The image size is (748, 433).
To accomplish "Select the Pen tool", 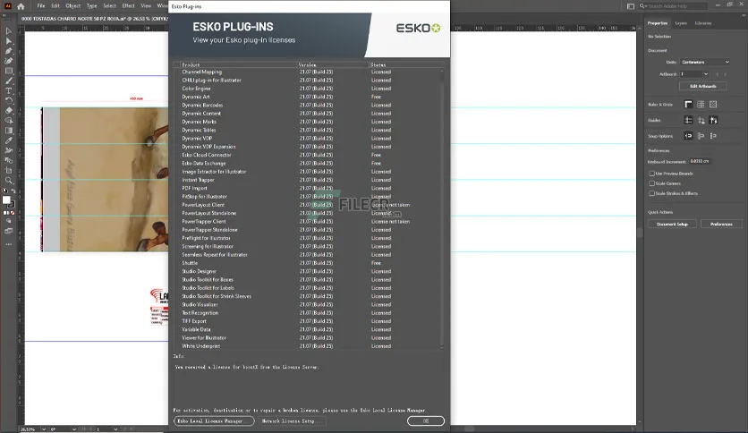I will 9,51.
